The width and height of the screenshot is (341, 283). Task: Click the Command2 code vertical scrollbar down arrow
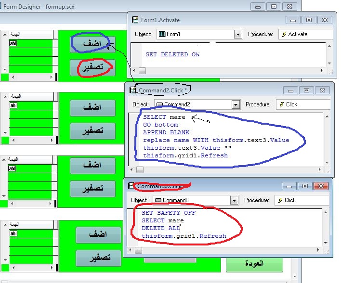(x=328, y=162)
